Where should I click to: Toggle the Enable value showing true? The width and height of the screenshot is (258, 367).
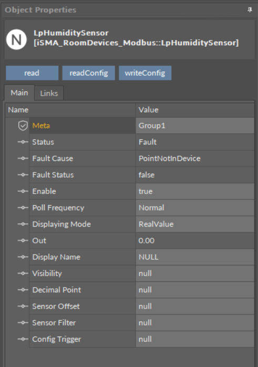pos(195,191)
